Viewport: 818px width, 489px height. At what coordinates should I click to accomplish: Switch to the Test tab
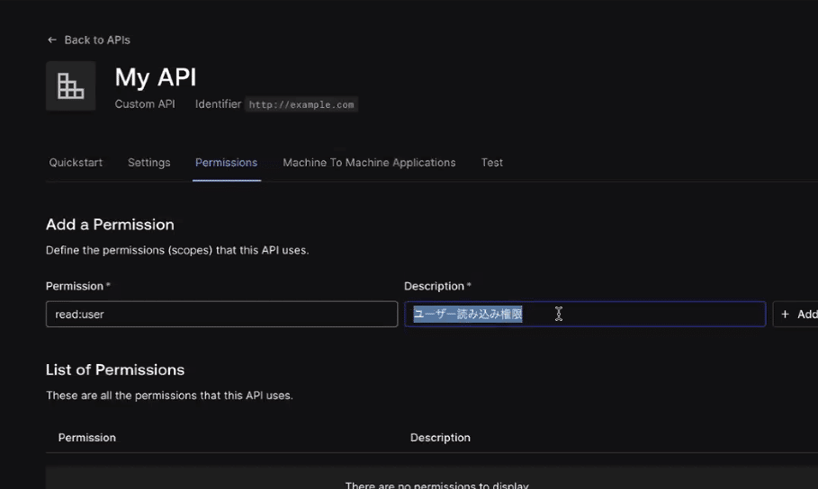click(x=492, y=163)
